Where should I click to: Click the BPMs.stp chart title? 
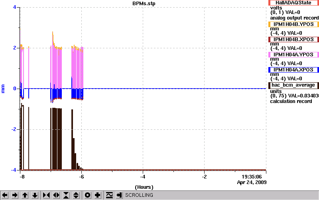(x=144, y=4)
